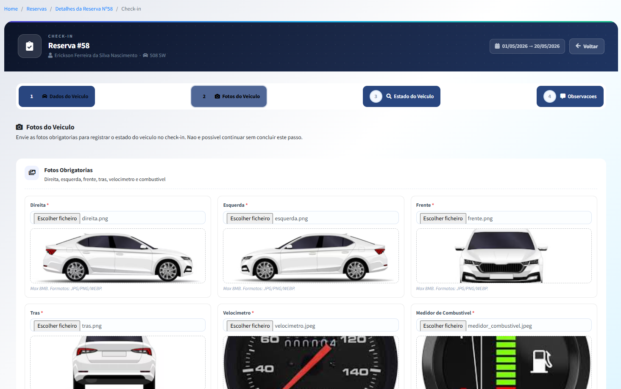The height and width of the screenshot is (389, 621).
Task: Click the camera icon in Fotos do Veiculo heading
Action: point(19,127)
